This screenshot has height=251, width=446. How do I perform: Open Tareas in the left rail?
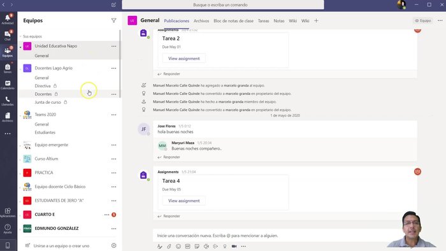pos(8,68)
